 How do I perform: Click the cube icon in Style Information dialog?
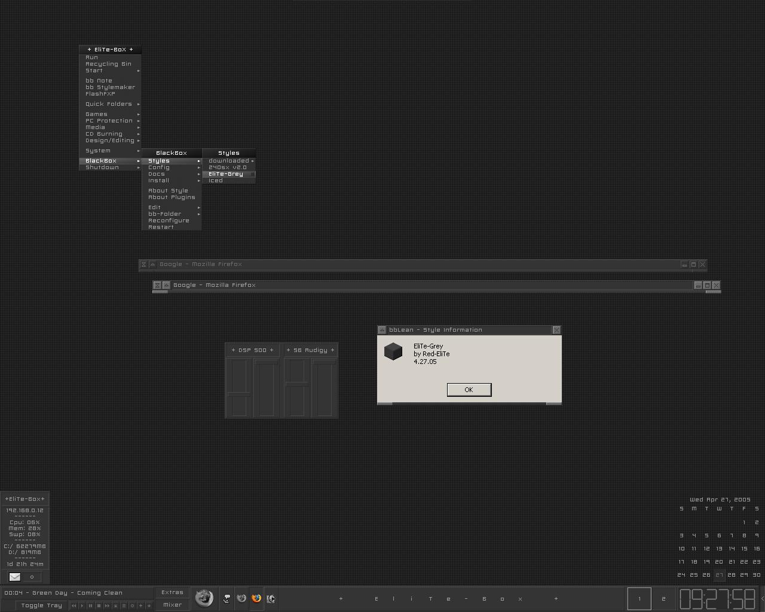point(393,351)
